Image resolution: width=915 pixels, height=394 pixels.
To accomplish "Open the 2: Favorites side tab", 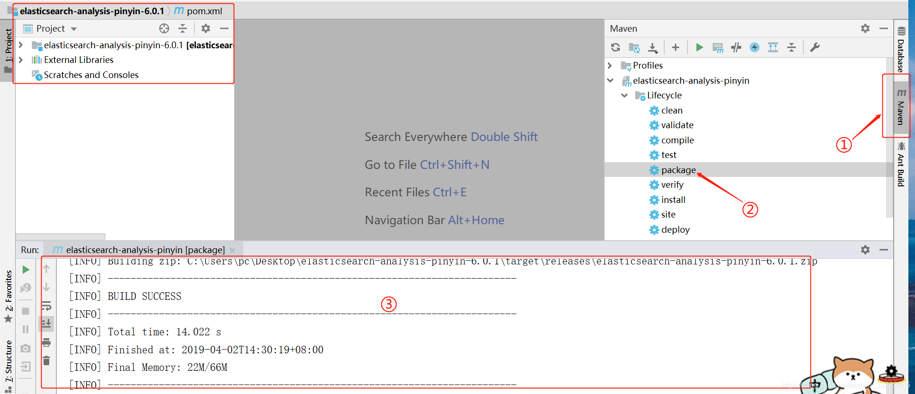I will tap(8, 296).
